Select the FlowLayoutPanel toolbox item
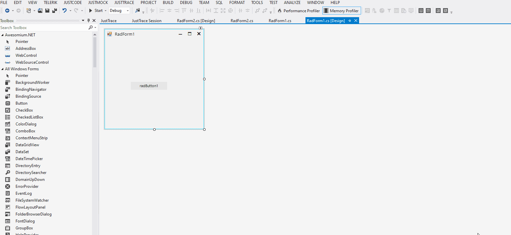511x235 pixels. point(30,207)
